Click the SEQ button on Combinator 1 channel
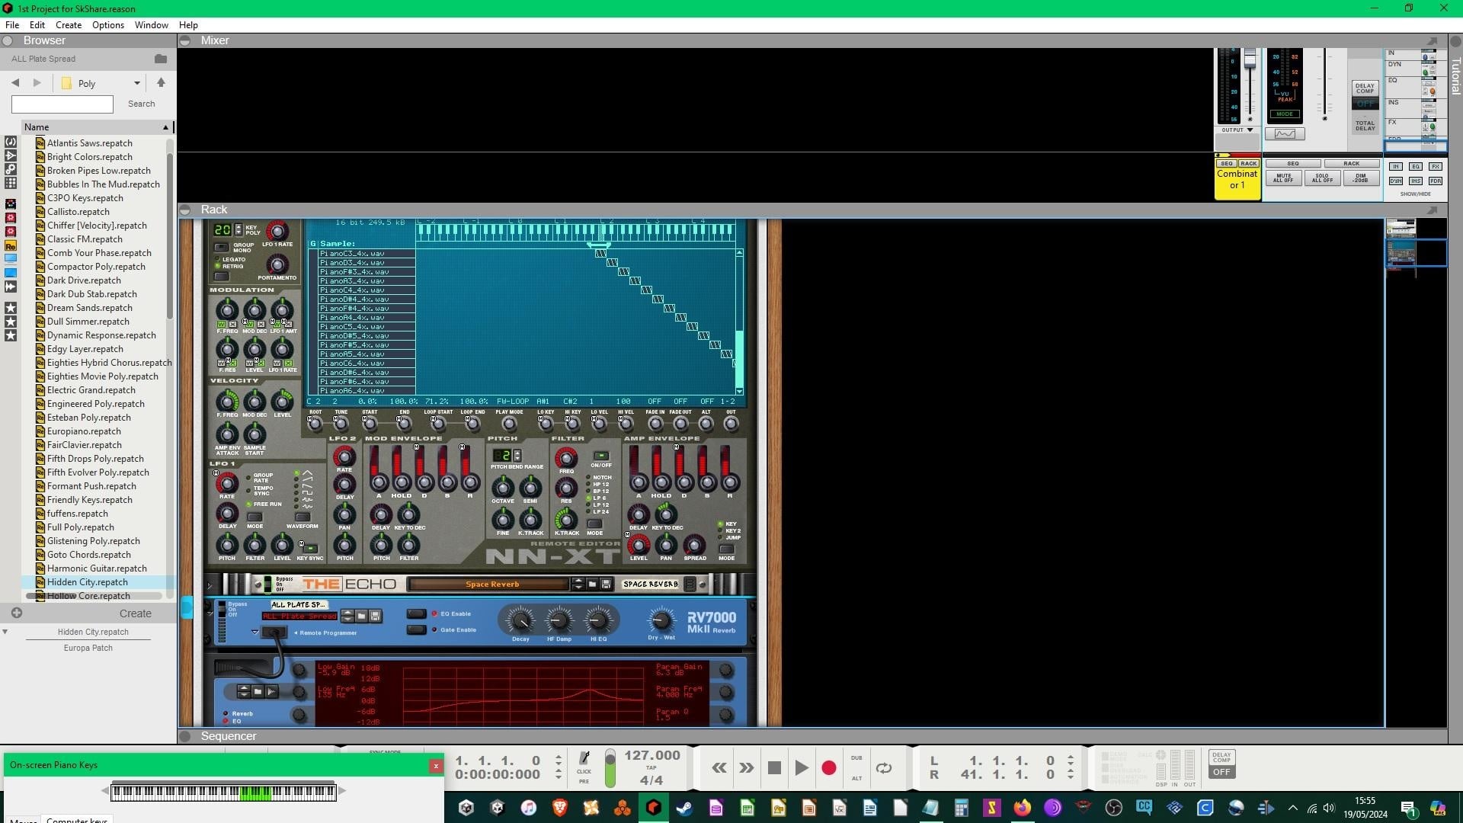The width and height of the screenshot is (1463, 823). click(x=1227, y=163)
